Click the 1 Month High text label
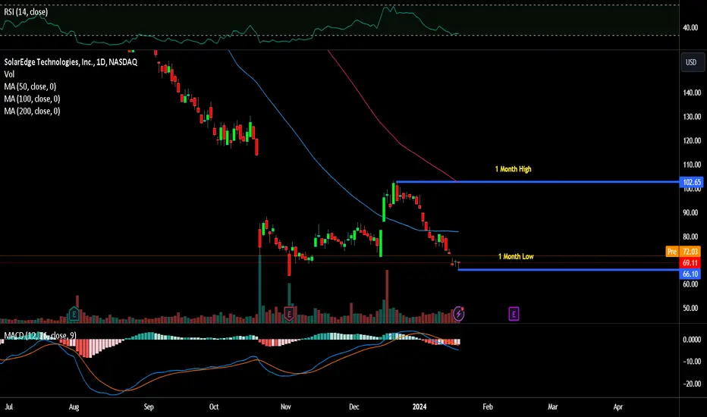The height and width of the screenshot is (417, 707). [x=513, y=169]
